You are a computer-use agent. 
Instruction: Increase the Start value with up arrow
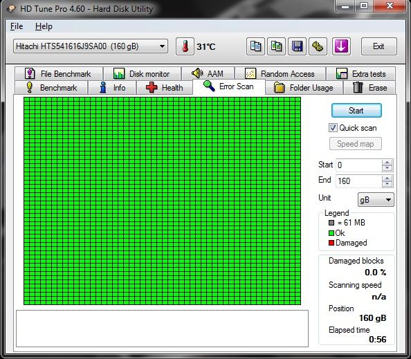click(x=387, y=162)
